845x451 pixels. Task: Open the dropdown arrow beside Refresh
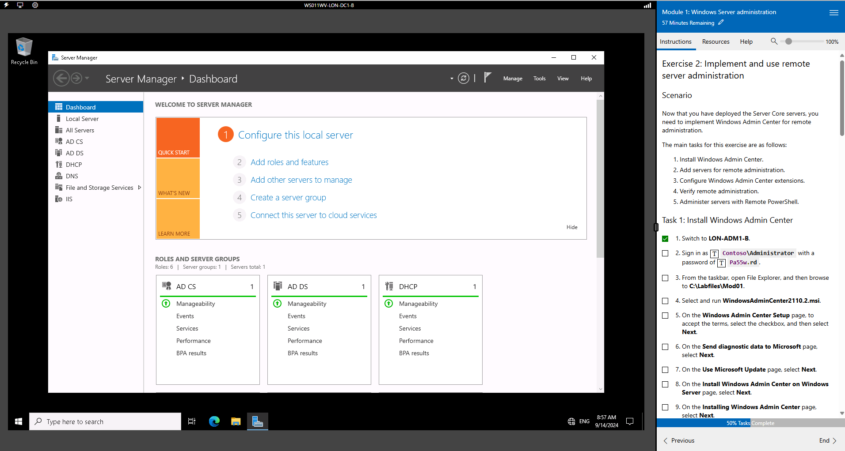(452, 79)
